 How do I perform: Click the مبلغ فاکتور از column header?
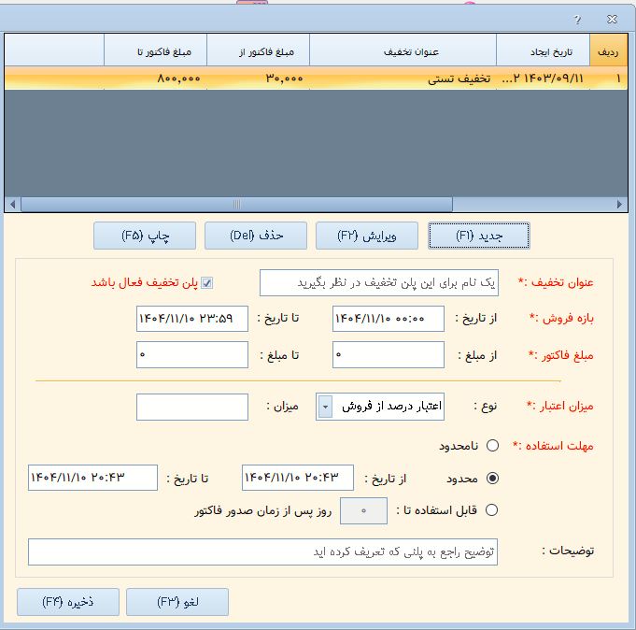click(x=257, y=51)
